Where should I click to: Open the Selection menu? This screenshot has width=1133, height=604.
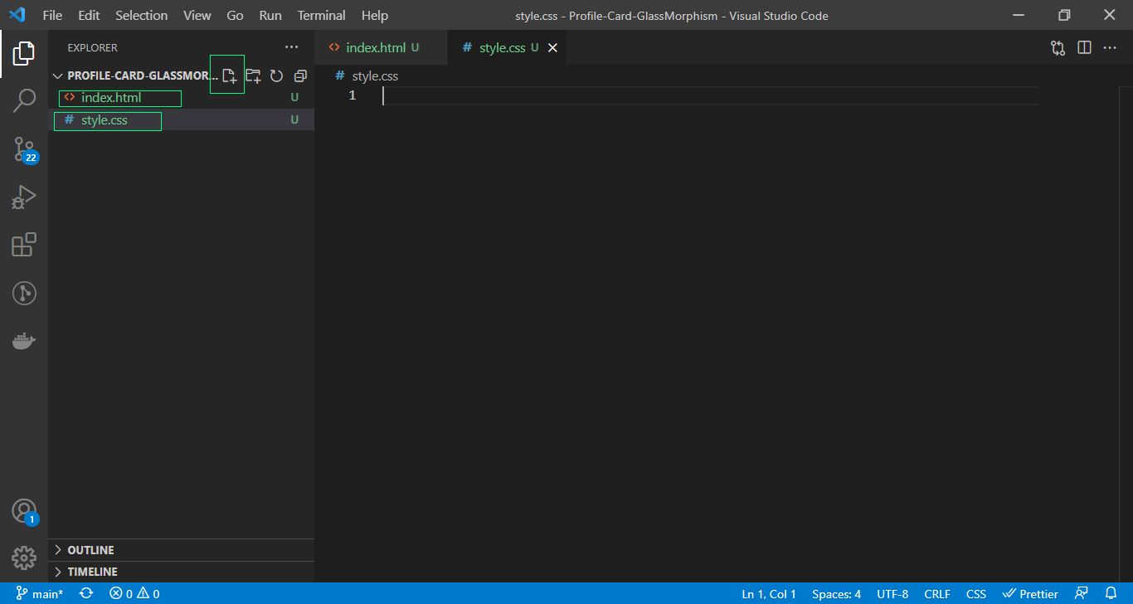141,15
